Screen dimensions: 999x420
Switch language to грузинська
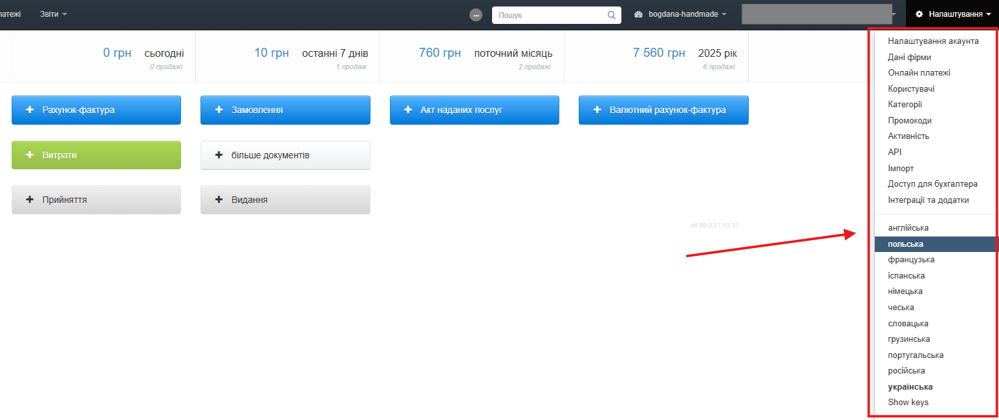coord(908,339)
